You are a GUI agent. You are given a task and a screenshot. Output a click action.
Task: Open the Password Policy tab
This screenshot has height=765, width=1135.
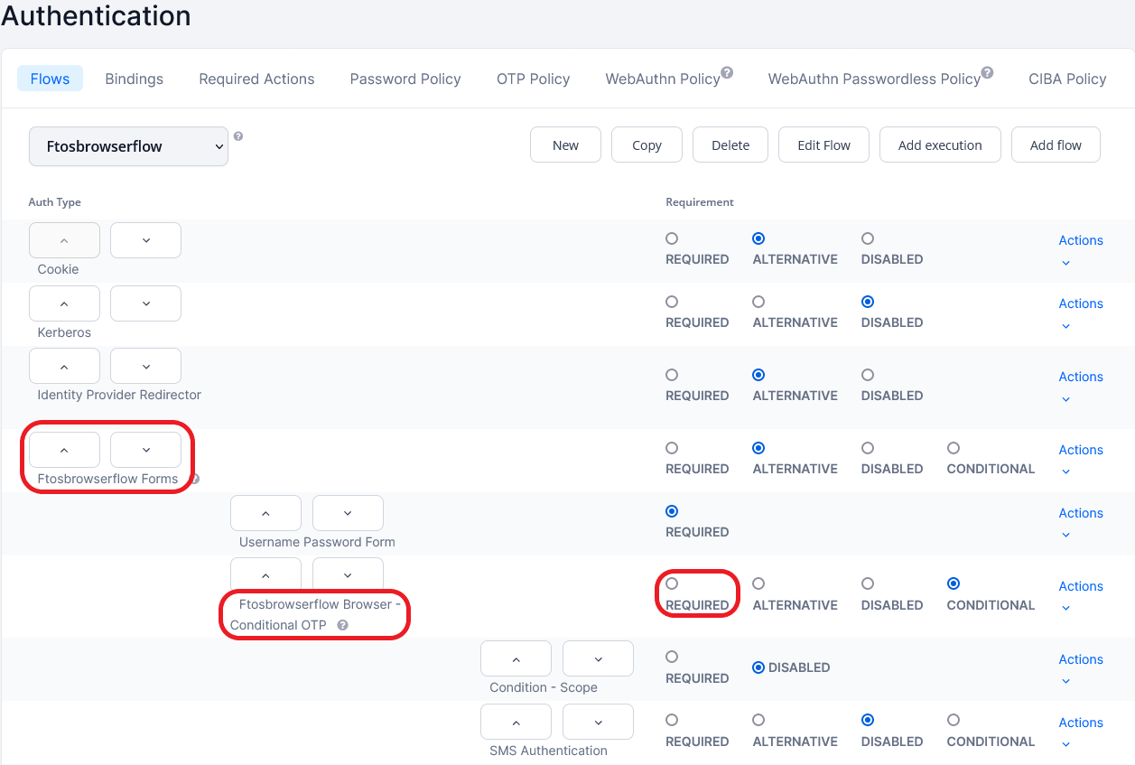[405, 79]
